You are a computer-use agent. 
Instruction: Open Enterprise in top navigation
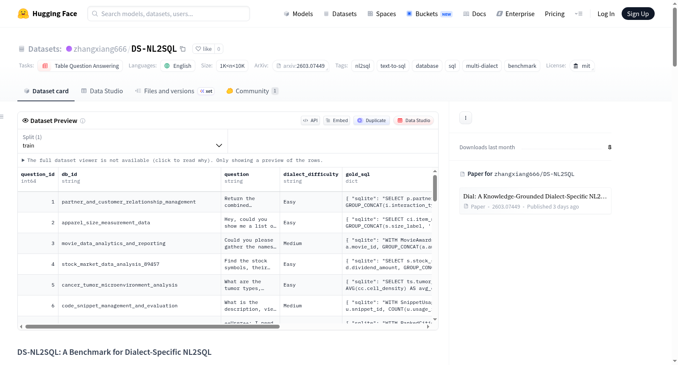tap(515, 14)
